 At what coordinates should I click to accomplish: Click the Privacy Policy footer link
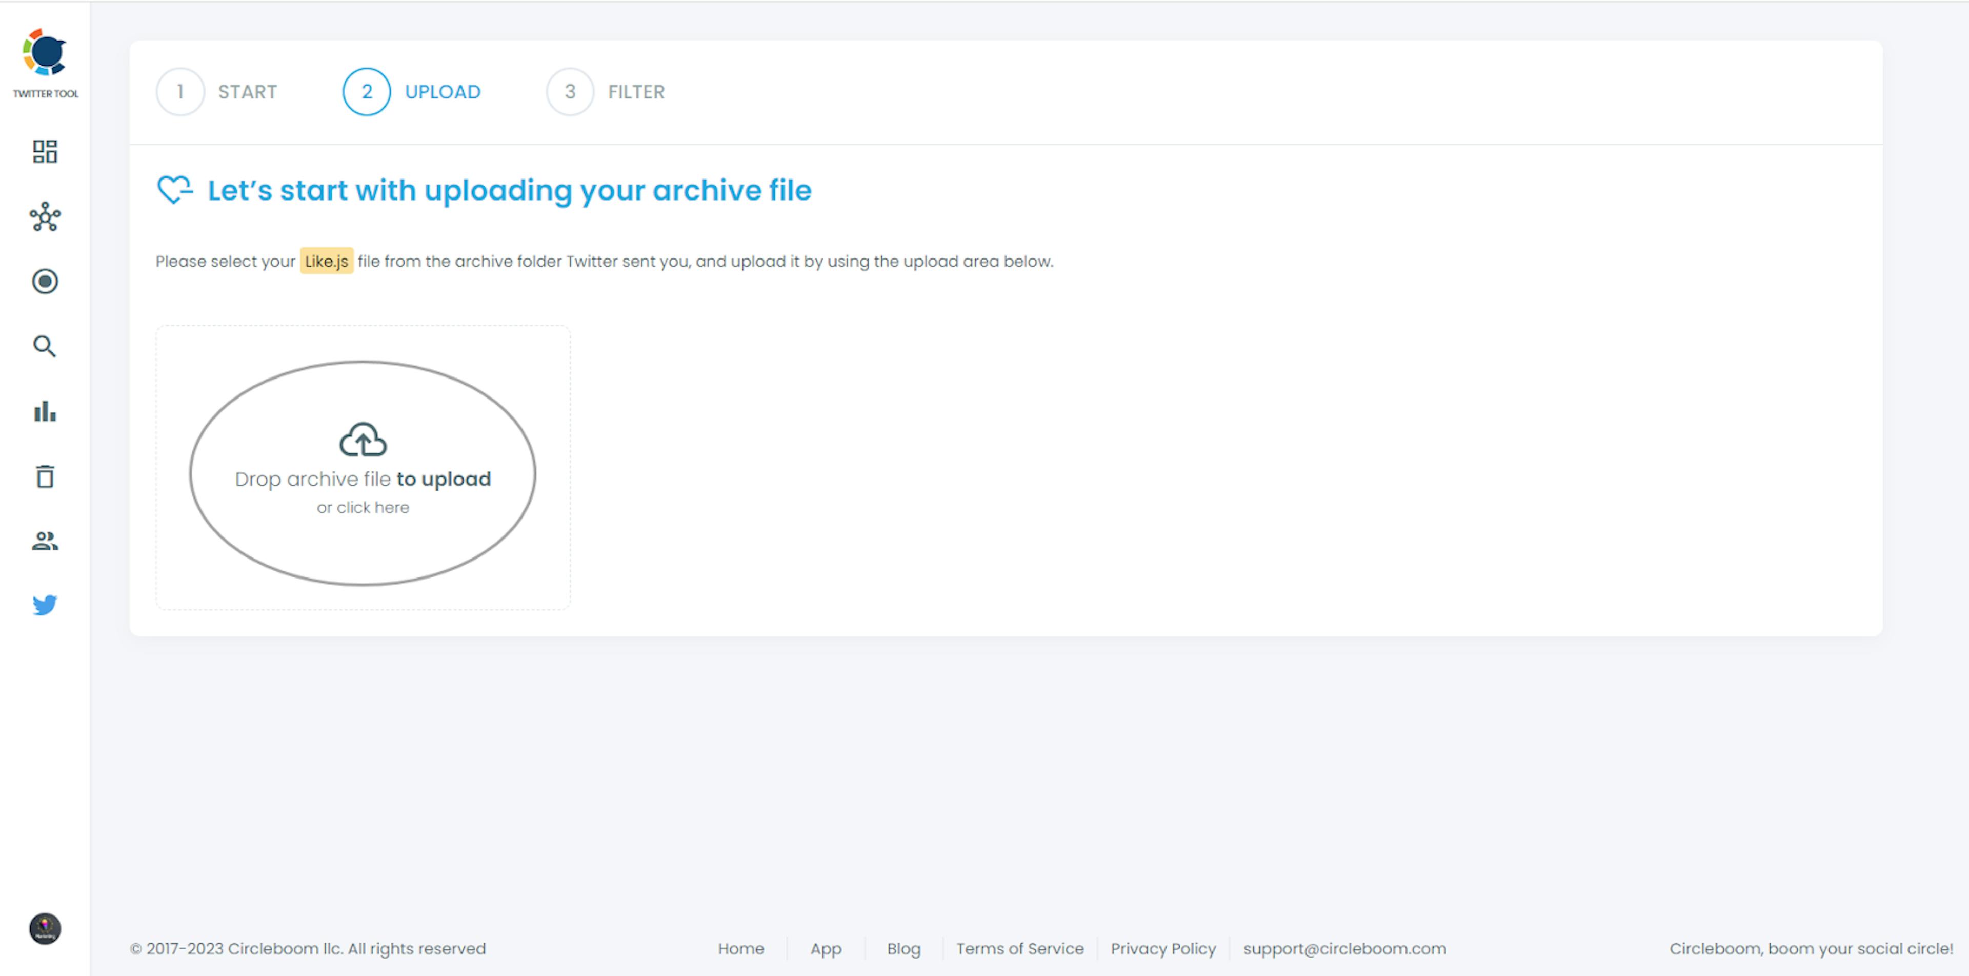1160,948
